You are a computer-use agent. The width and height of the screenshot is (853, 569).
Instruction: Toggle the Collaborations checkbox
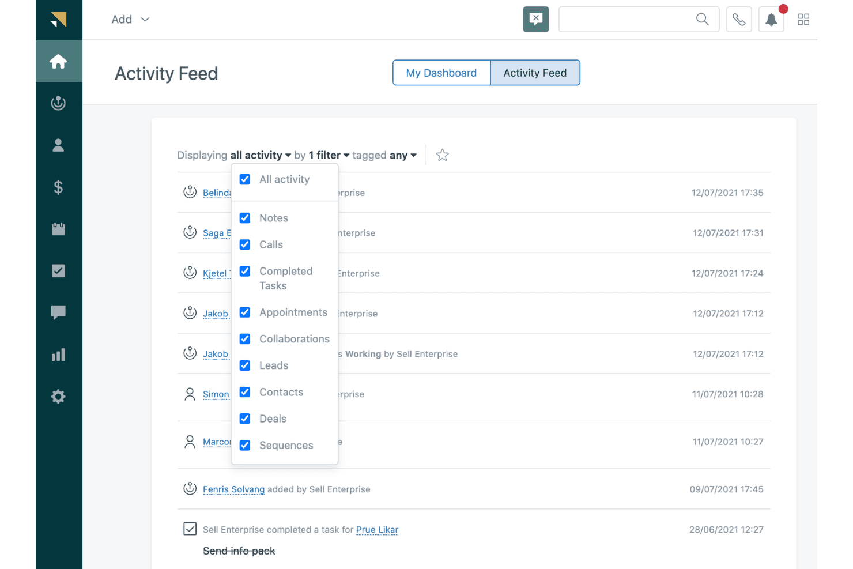click(x=245, y=339)
